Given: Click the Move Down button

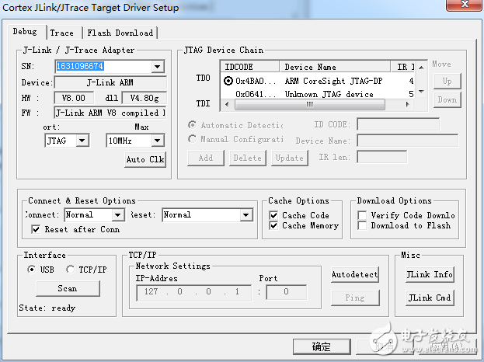Looking at the screenshot, I should (x=447, y=99).
